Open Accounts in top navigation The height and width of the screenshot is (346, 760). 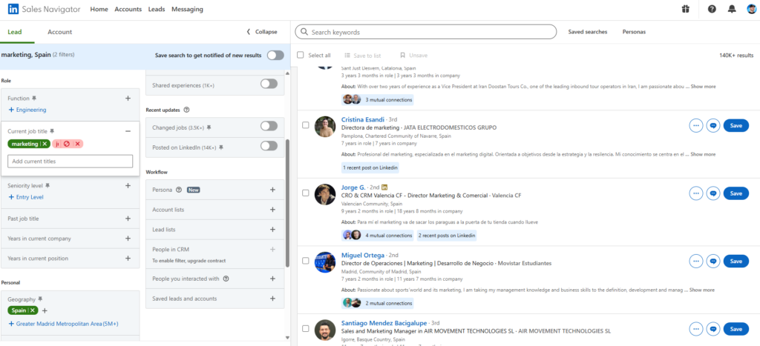tap(128, 9)
